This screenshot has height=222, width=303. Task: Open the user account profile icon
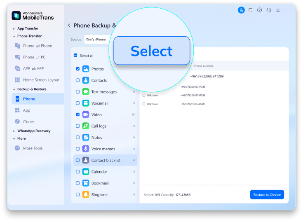click(x=241, y=10)
